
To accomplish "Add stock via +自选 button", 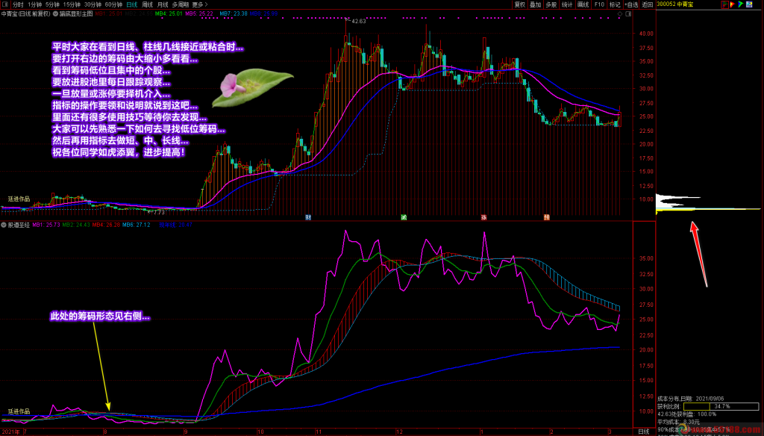I will click(631, 4).
